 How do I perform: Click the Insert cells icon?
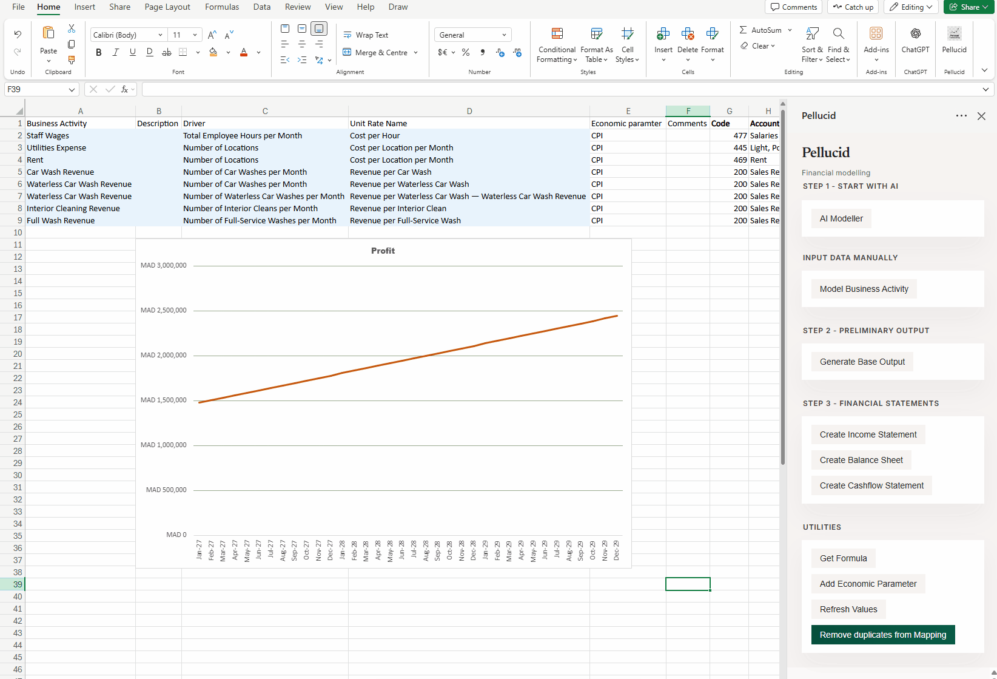pyautogui.click(x=663, y=33)
